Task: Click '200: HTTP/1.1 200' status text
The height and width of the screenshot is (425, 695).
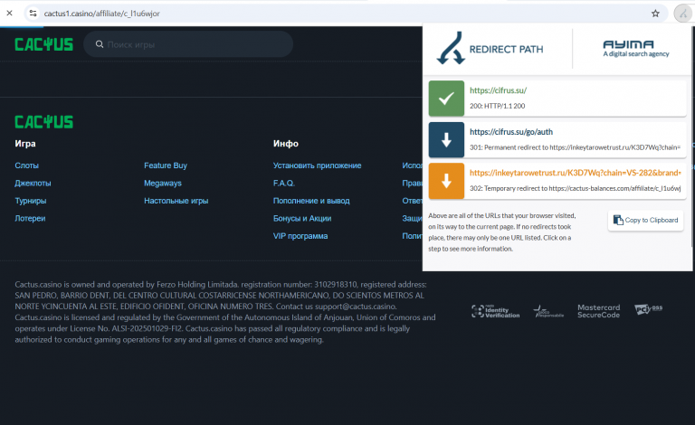Action: (x=498, y=107)
